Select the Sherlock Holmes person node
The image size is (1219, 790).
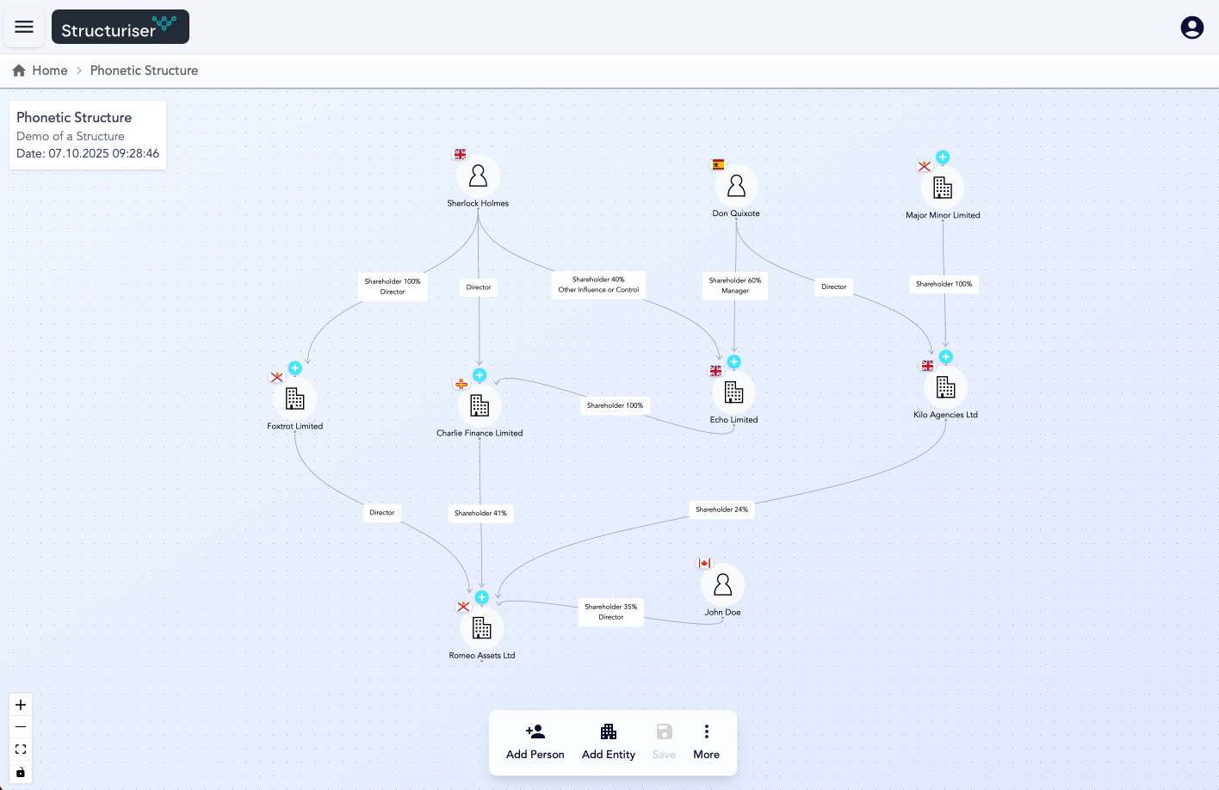pyautogui.click(x=478, y=176)
